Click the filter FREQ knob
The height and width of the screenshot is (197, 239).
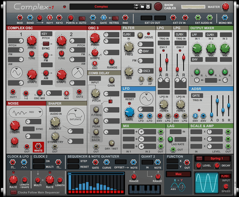129,47
